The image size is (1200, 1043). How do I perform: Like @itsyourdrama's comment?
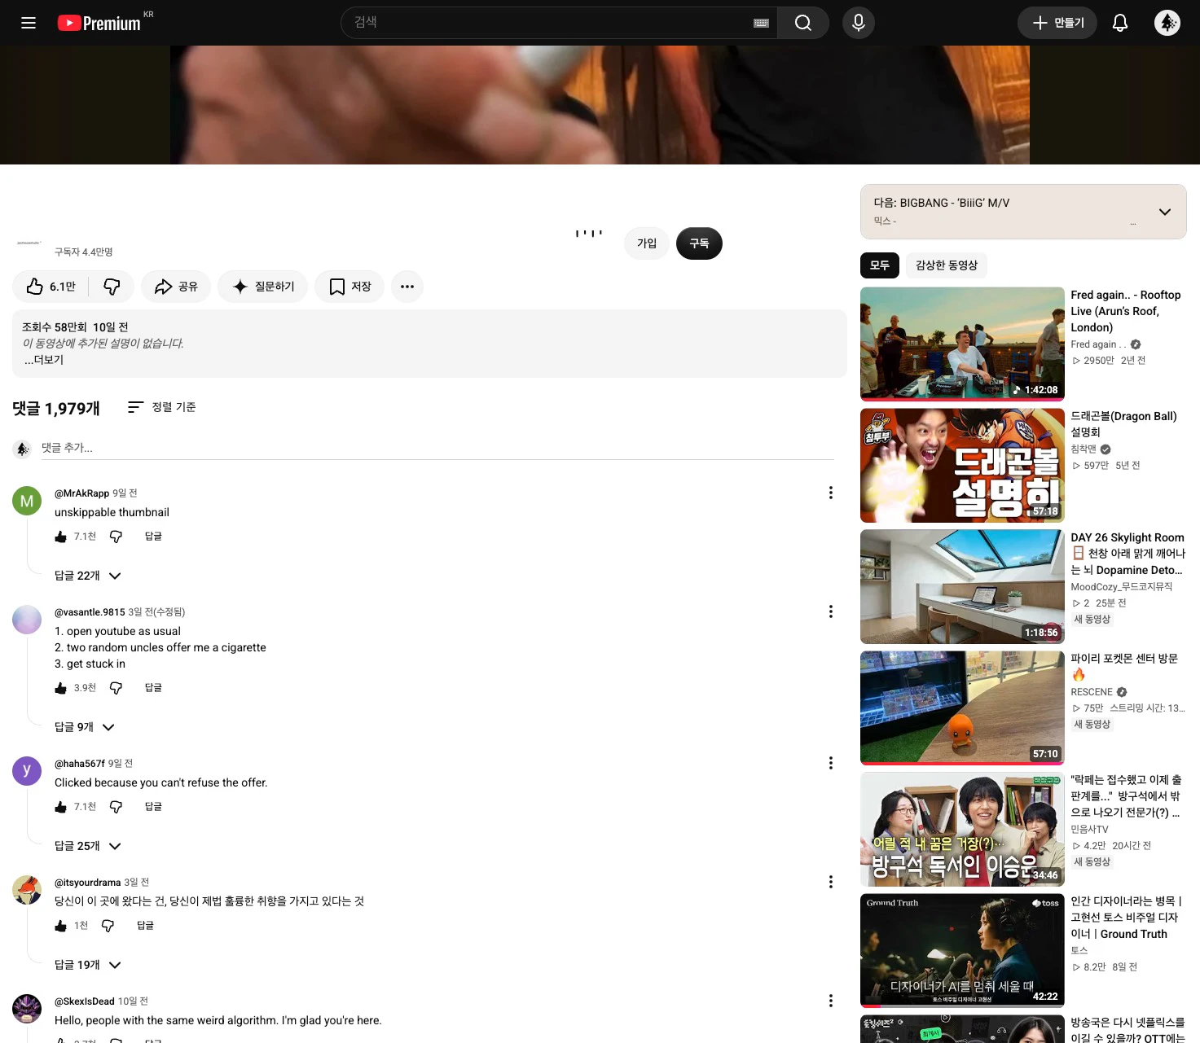(61, 926)
